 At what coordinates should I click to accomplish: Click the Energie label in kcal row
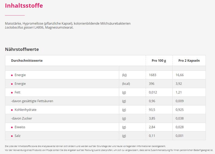pyautogui.click(x=20, y=84)
